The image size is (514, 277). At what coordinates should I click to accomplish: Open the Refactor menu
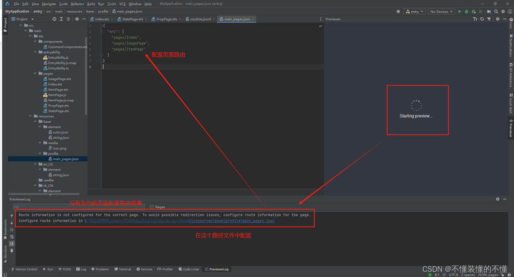click(x=78, y=4)
